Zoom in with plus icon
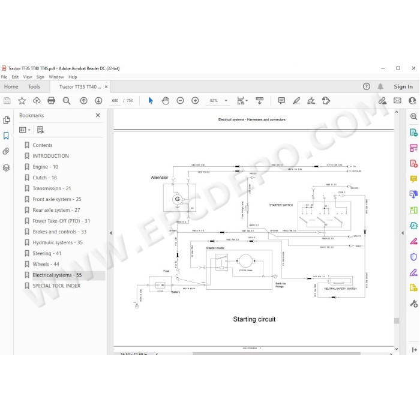Screen dimensions: 420x420 pos(195,101)
